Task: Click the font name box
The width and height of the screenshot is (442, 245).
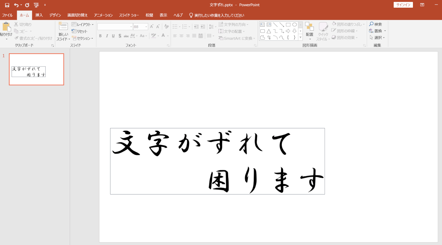Action: [115, 27]
